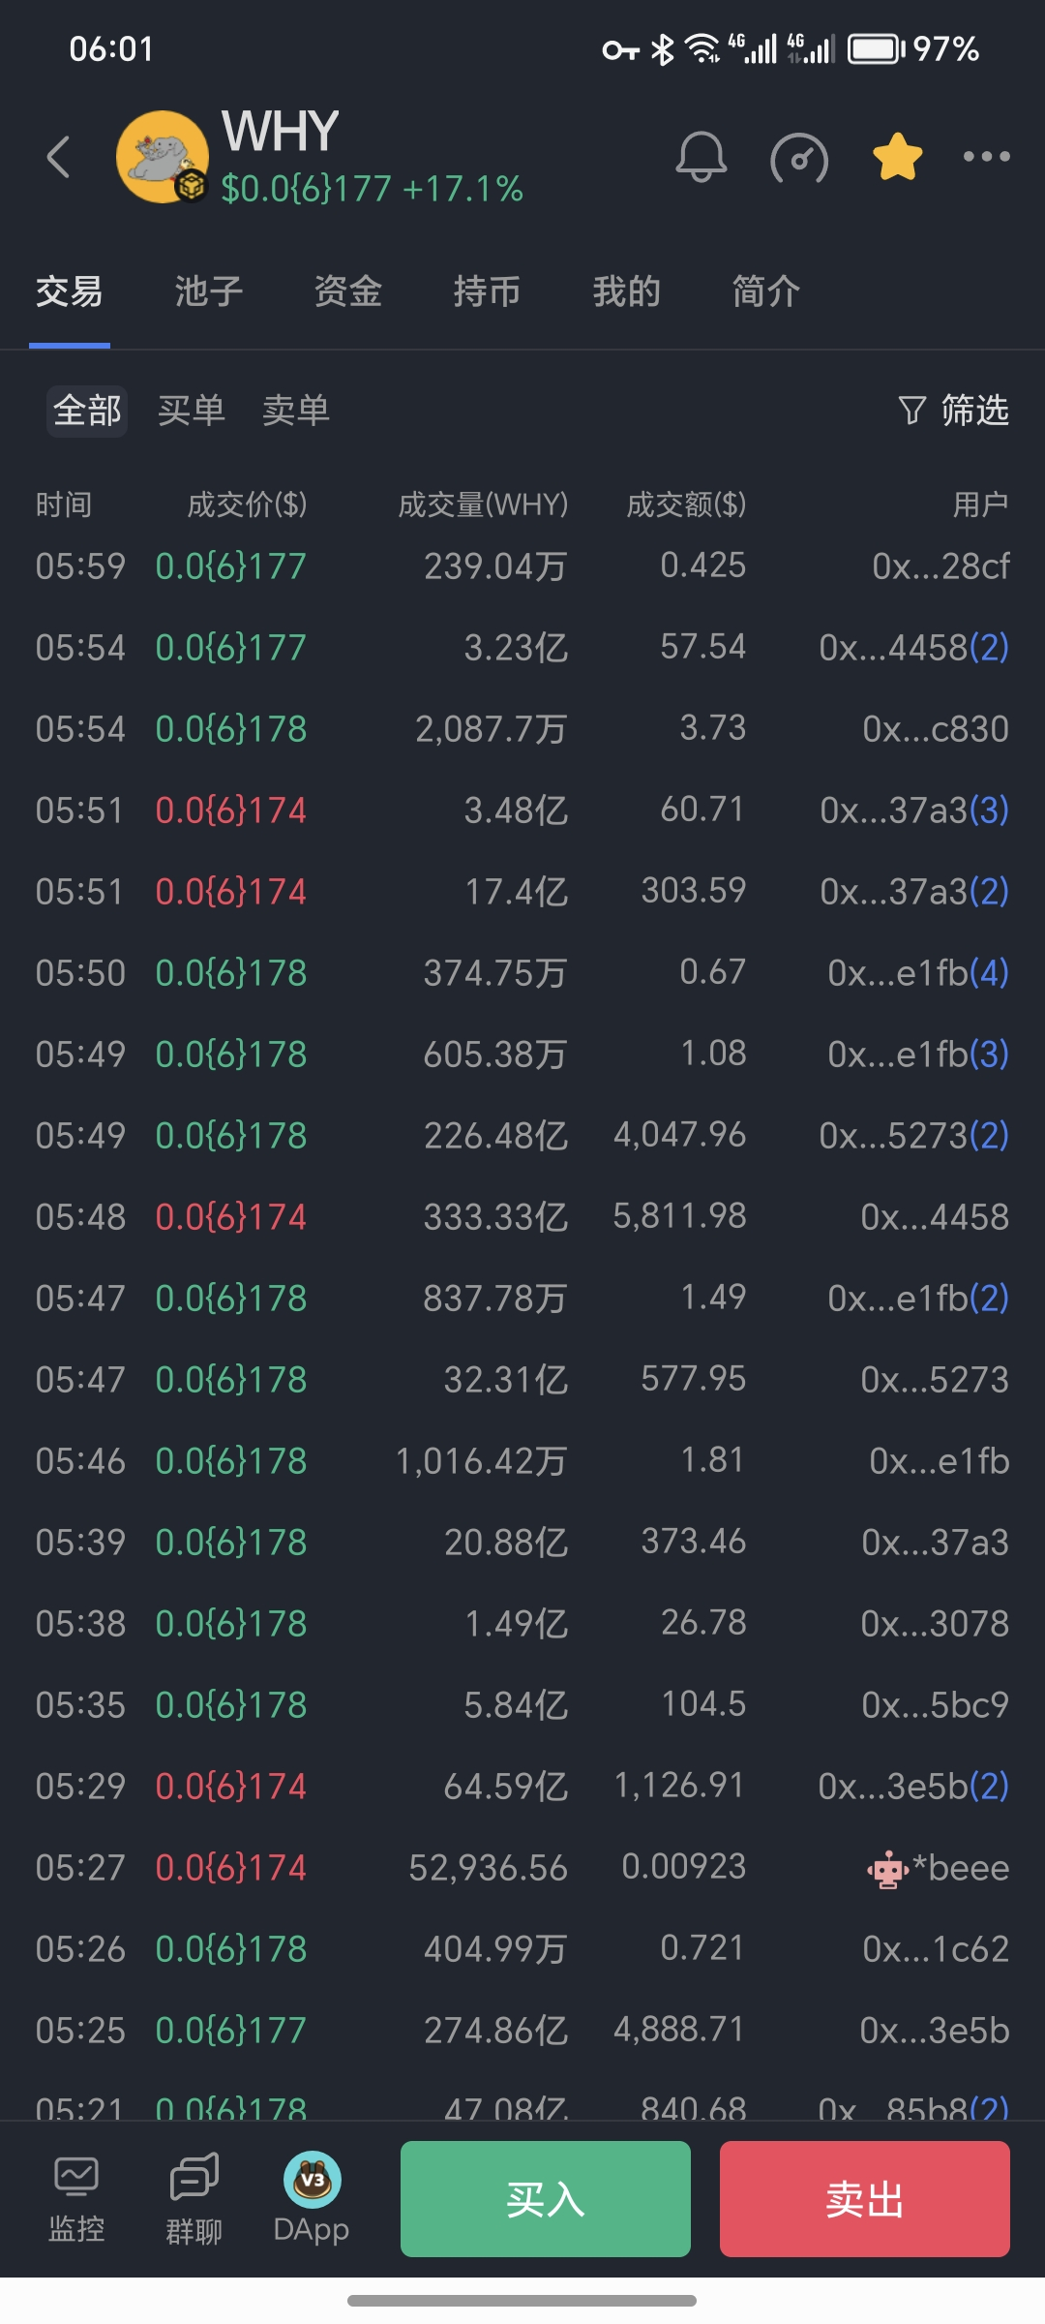This screenshot has width=1045, height=2324.
Task: Tap the 成交额($) column header
Action: click(x=686, y=505)
